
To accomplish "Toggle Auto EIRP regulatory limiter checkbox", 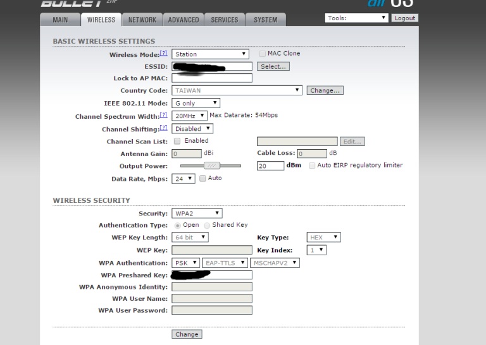I will tap(312, 166).
